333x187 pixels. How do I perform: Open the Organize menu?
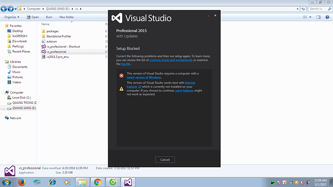tap(12, 17)
